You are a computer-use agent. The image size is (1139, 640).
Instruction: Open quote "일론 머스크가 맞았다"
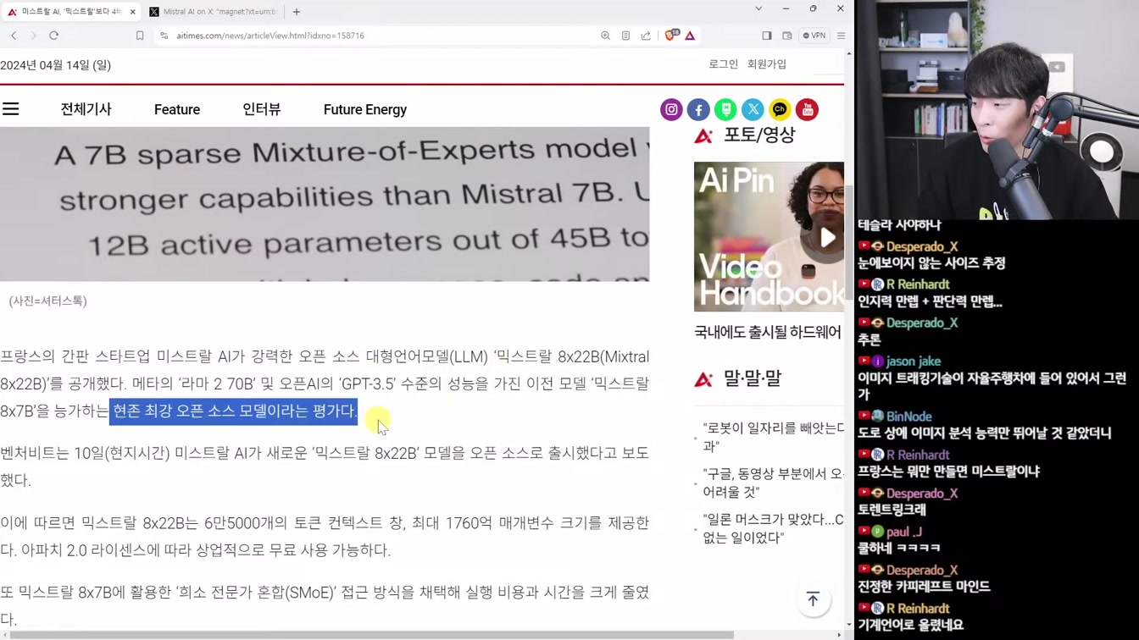[773, 528]
